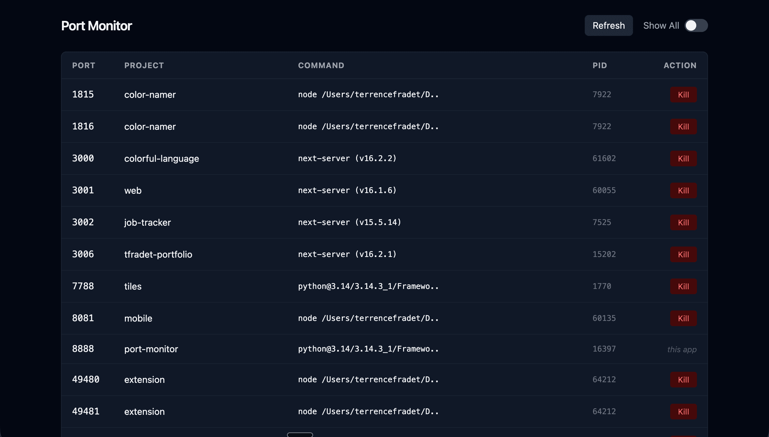The width and height of the screenshot is (769, 437).
Task: Sort the table by the PORT column
Action: (x=83, y=65)
